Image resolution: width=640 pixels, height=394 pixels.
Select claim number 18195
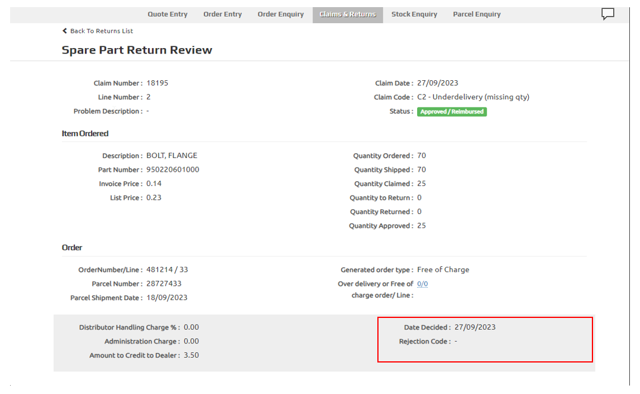coord(157,83)
